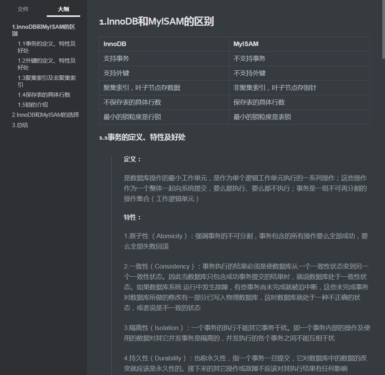385x375 pixels.
Task: Navigate to outline 1.5锁的介绍
Action: tap(33, 105)
